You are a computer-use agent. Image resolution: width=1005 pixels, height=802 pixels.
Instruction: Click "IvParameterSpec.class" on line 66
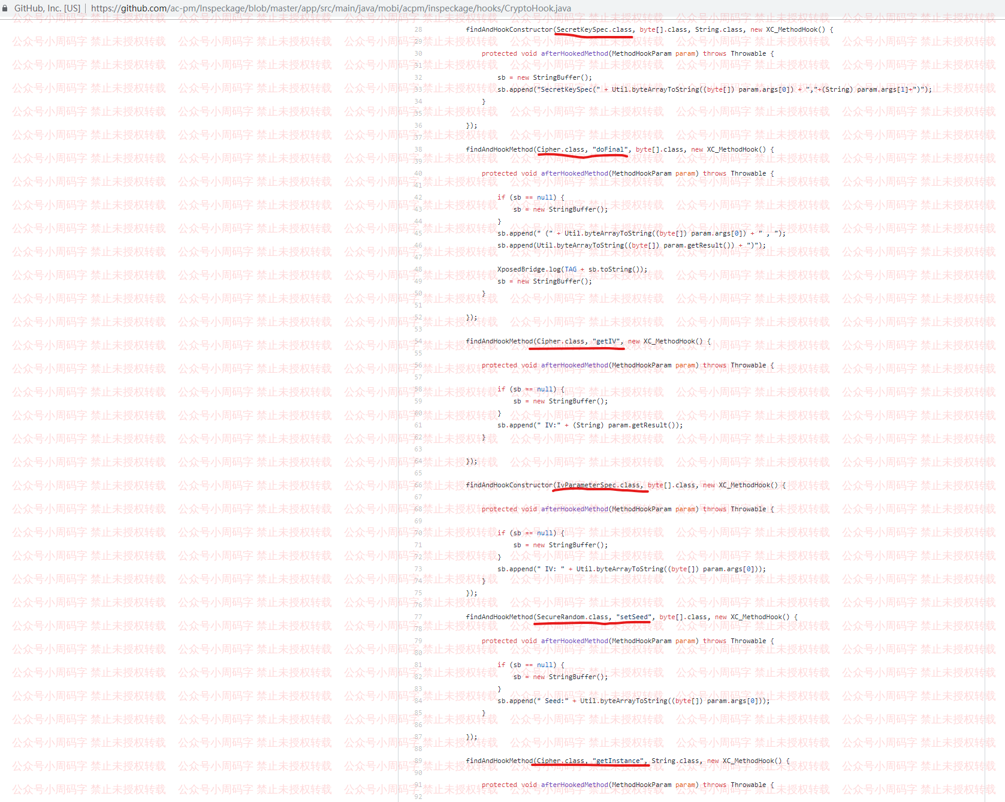pyautogui.click(x=598, y=485)
